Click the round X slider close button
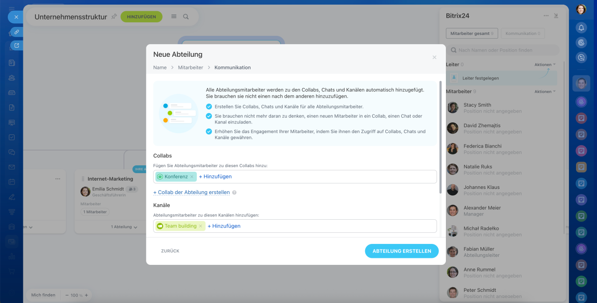Viewport: 597px width, 303px height. [16, 17]
